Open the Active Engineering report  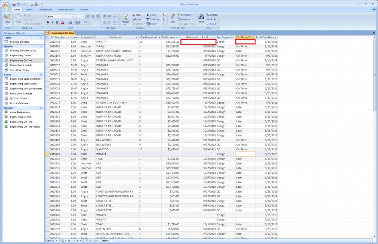20,112
